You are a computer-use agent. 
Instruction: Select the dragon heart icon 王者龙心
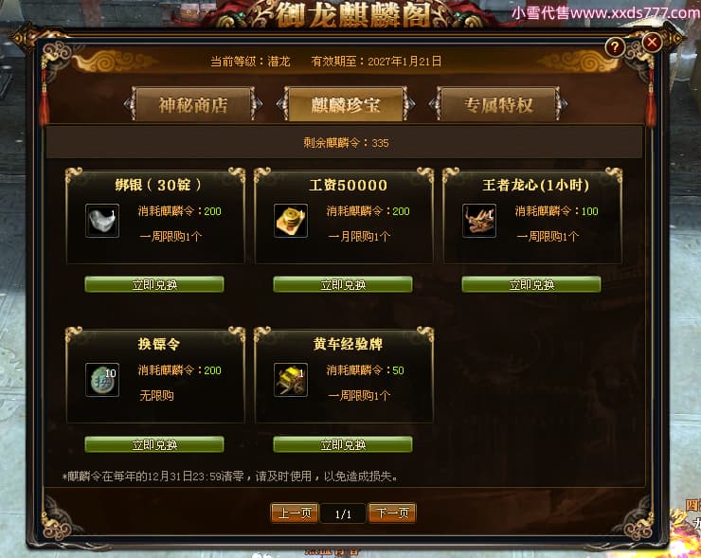[x=479, y=221]
